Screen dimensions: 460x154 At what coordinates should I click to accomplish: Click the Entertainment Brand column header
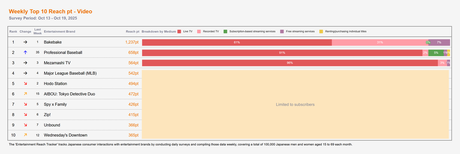[59, 31]
